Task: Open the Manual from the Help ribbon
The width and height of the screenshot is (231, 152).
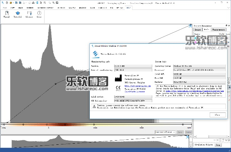Action: 7,14
